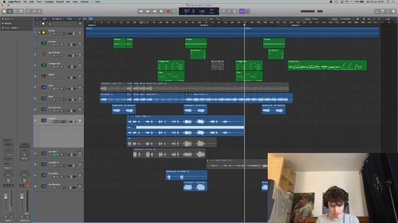Click the Drums track volume slider

(x=72, y=33)
